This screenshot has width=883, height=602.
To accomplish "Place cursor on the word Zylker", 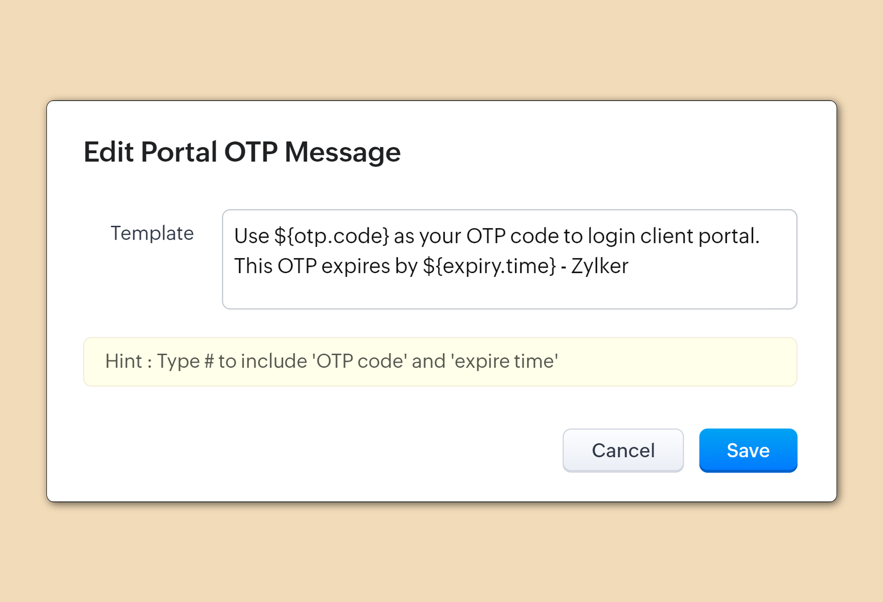I will click(x=599, y=266).
